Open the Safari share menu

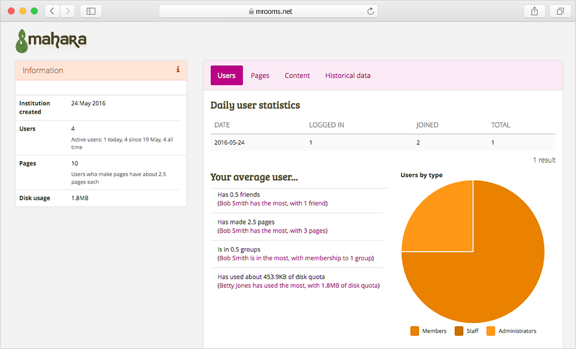(x=535, y=11)
